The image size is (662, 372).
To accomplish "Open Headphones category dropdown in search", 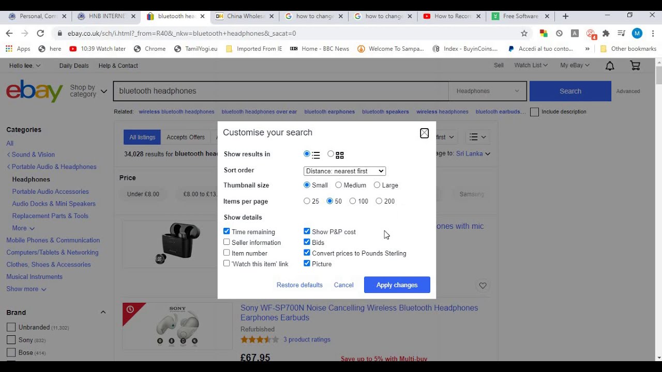I will 488,91.
